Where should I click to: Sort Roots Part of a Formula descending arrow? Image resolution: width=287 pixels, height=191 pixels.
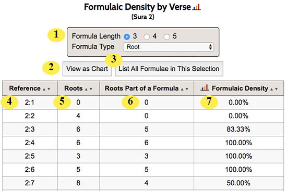click(187, 89)
